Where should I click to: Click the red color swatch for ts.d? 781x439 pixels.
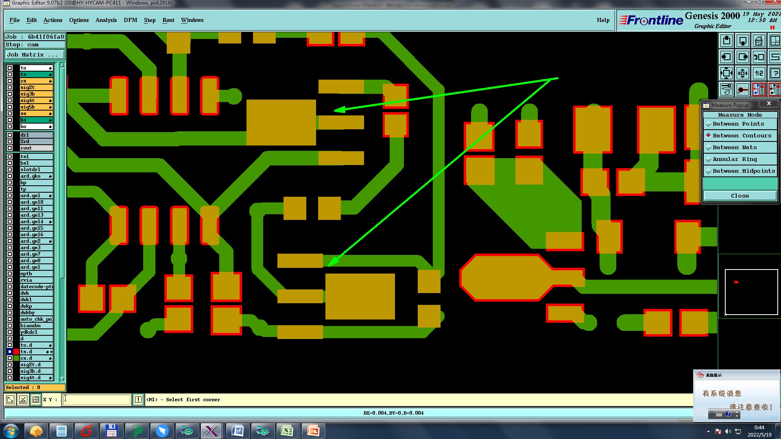(x=16, y=352)
